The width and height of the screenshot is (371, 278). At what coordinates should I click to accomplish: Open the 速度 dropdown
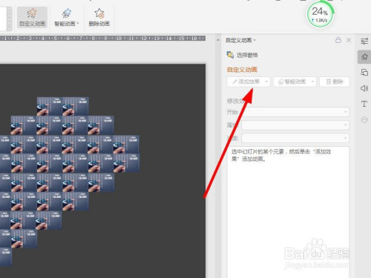click(x=295, y=138)
